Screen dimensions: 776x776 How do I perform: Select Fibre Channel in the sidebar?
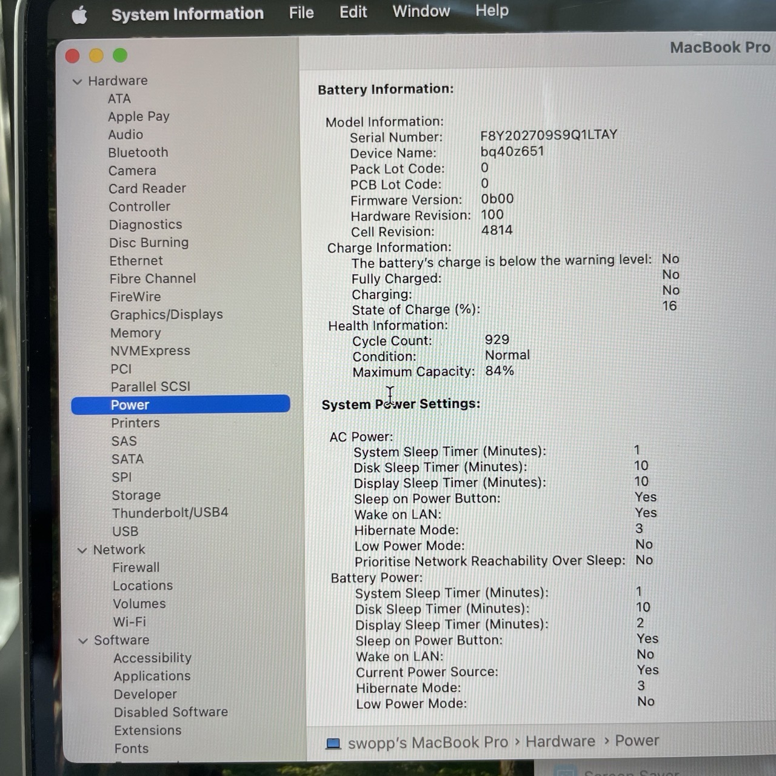pyautogui.click(x=153, y=279)
